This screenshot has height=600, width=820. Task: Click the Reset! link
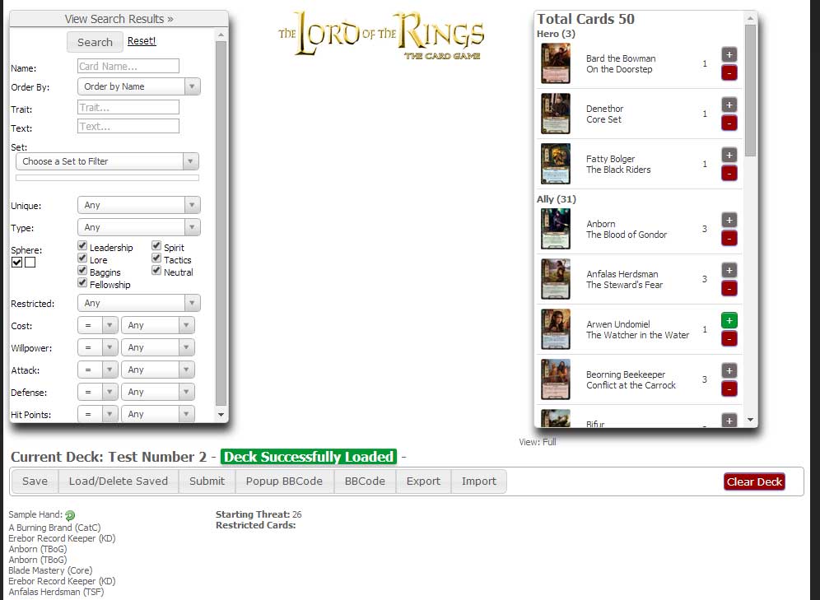coord(142,41)
